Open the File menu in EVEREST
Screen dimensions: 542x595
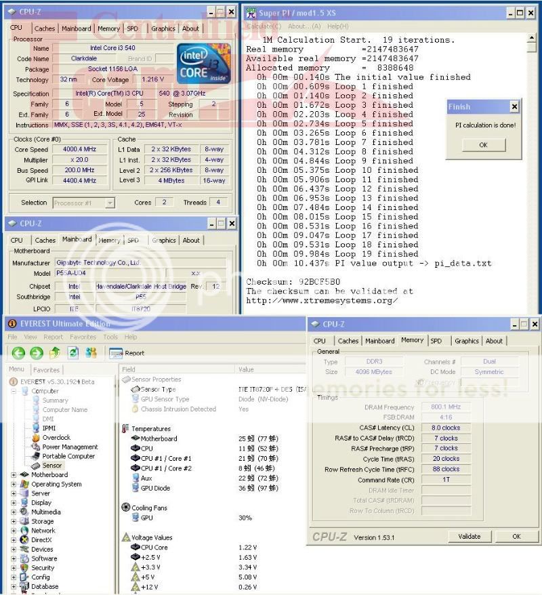coord(12,337)
